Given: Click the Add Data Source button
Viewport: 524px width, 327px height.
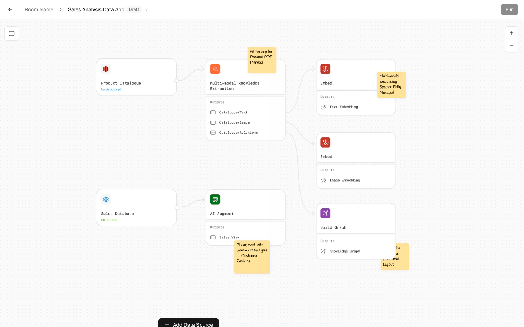Looking at the screenshot, I should pos(188,324).
